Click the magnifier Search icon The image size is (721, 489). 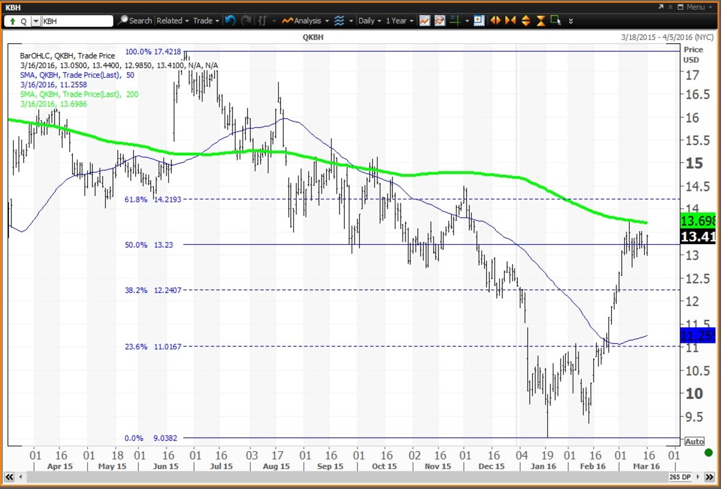(x=123, y=20)
